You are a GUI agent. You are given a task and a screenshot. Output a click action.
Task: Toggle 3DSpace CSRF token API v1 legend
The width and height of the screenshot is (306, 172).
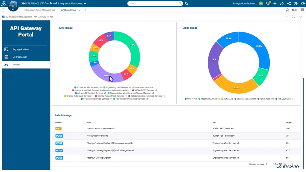click(88, 87)
